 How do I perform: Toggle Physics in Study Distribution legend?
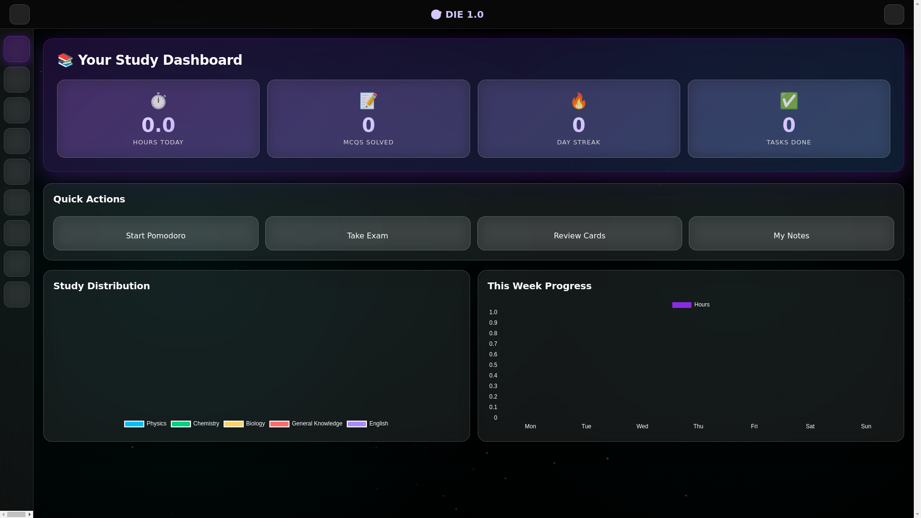click(145, 424)
